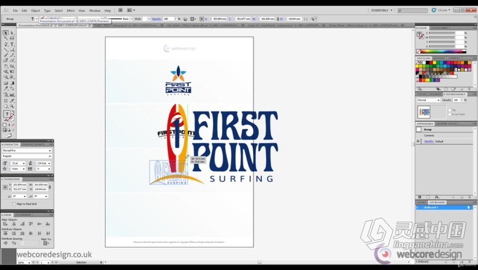478x270 pixels.
Task: Select the Gradient tool
Action: [x=12, y=83]
